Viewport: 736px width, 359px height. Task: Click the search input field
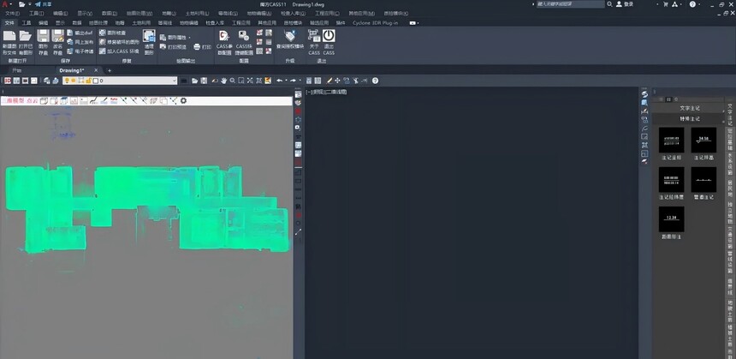tap(571, 3)
